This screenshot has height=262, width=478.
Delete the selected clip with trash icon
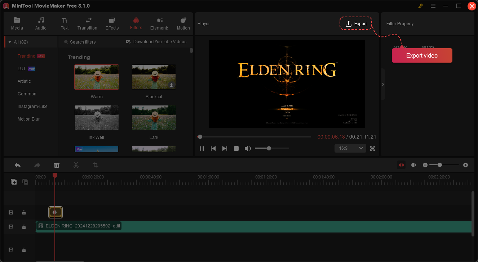click(x=57, y=165)
